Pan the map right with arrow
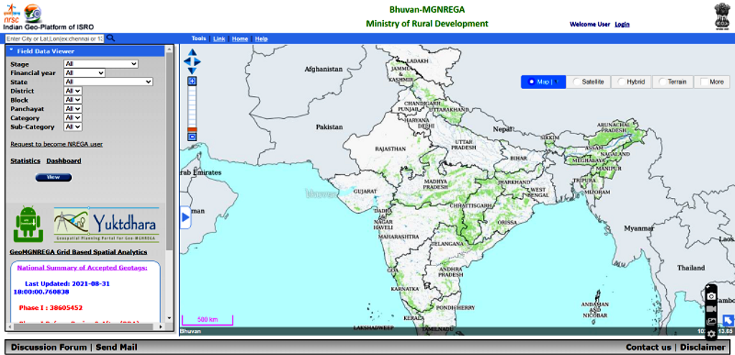Screen dimensions: 735x355 198,62
